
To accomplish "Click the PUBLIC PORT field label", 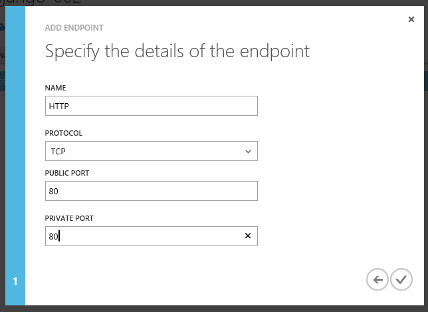I will coord(67,173).
